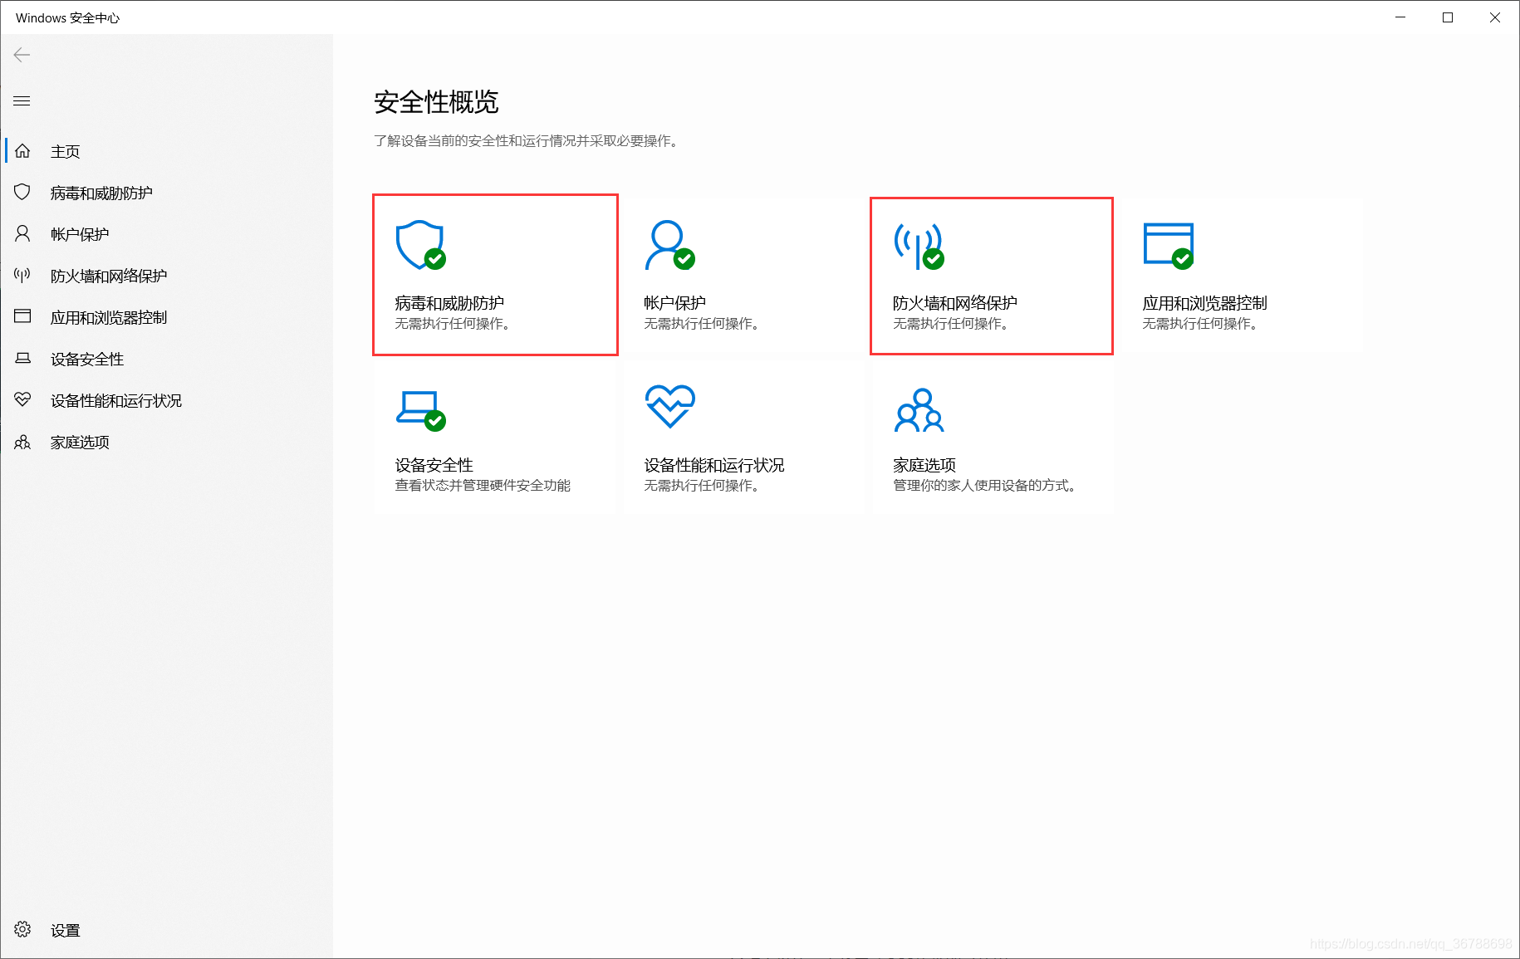Open the 防火墙和网络保护 card title

[955, 303]
